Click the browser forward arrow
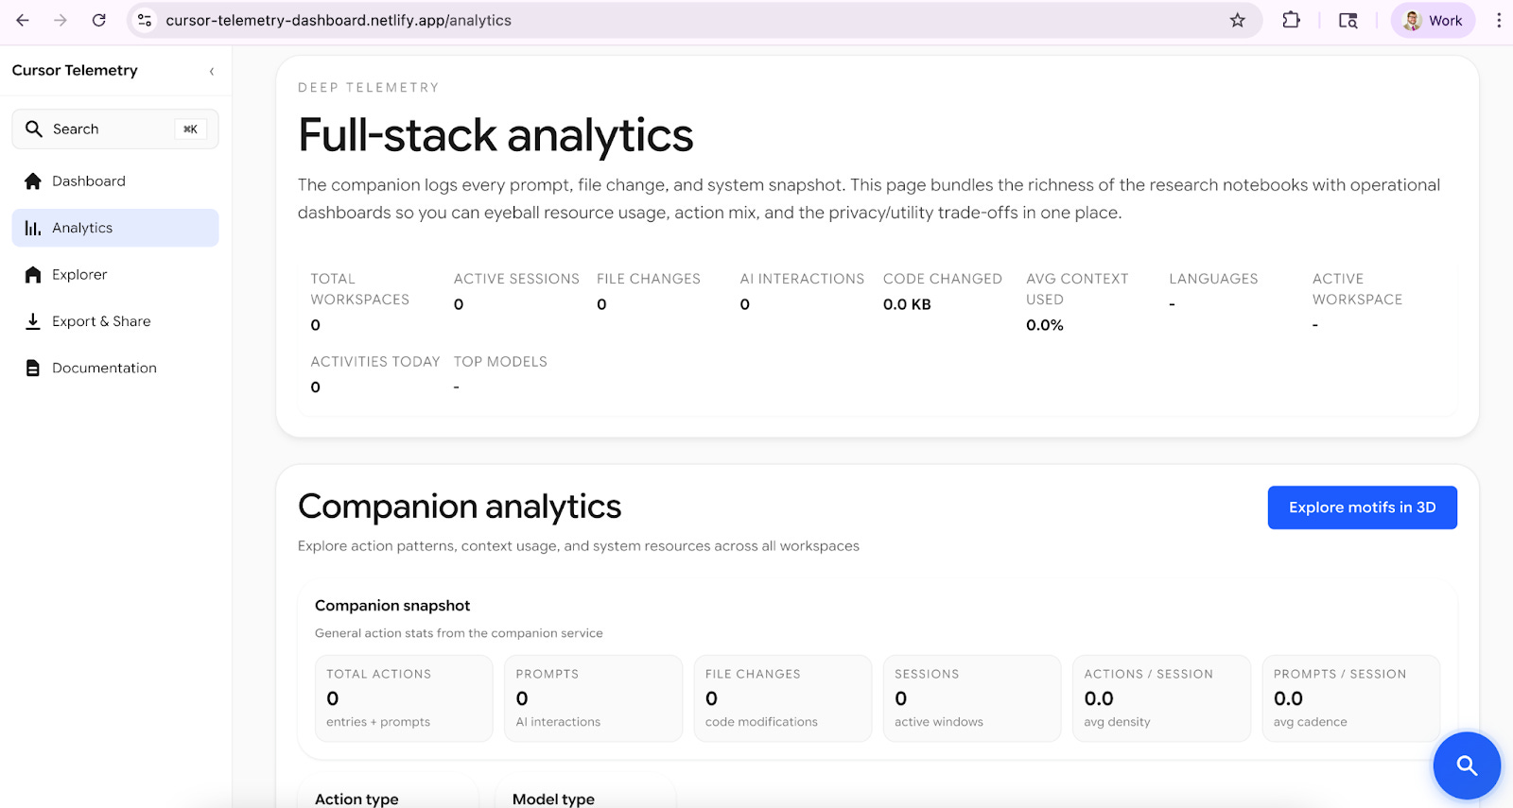Image resolution: width=1513 pixels, height=808 pixels. pyautogui.click(x=61, y=20)
